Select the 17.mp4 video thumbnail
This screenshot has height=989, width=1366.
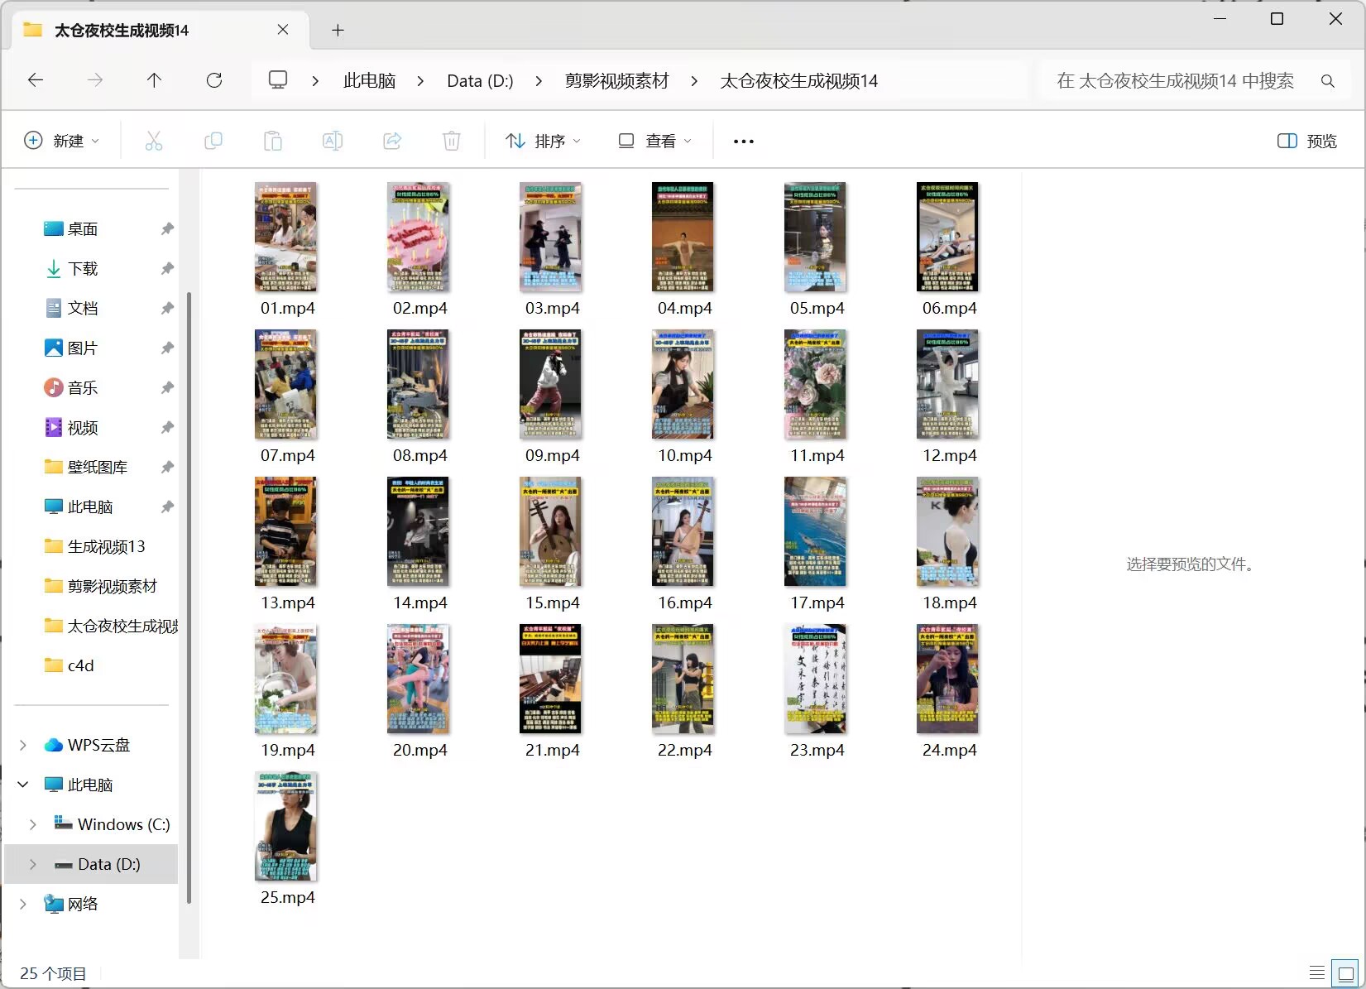click(816, 532)
